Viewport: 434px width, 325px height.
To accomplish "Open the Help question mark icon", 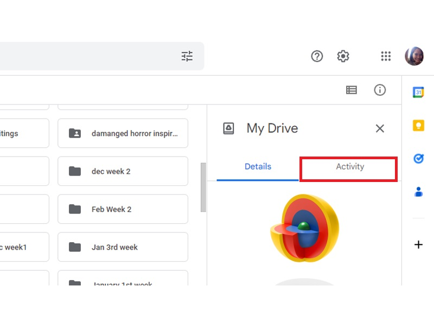I will click(x=317, y=56).
